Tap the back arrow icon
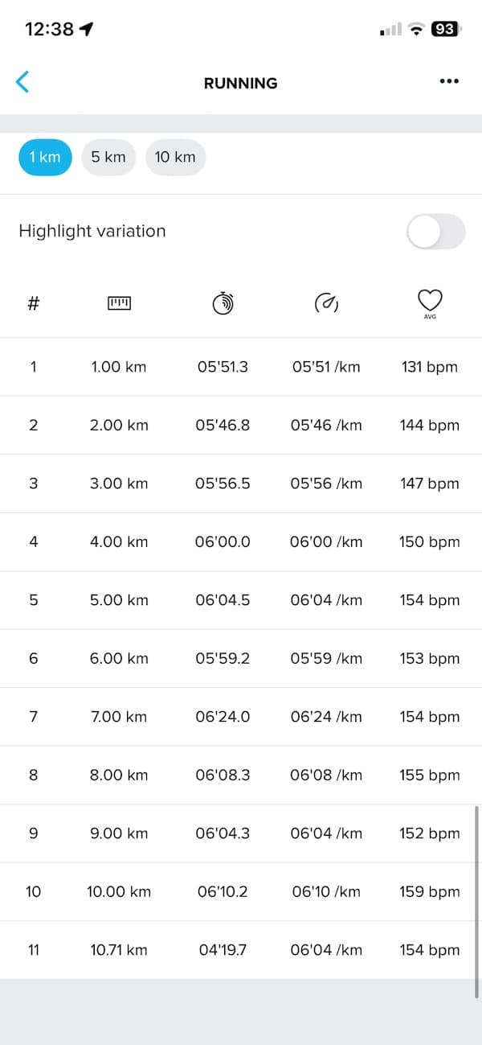 22,82
